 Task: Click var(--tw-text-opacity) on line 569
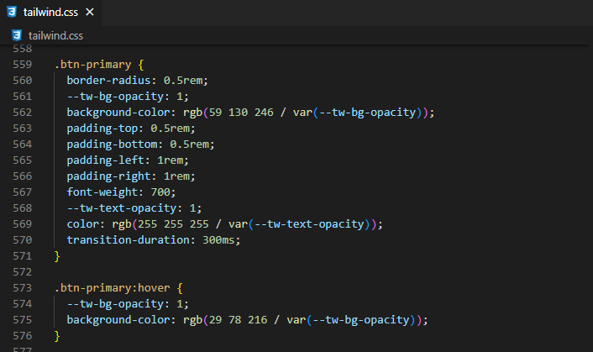[x=299, y=224]
